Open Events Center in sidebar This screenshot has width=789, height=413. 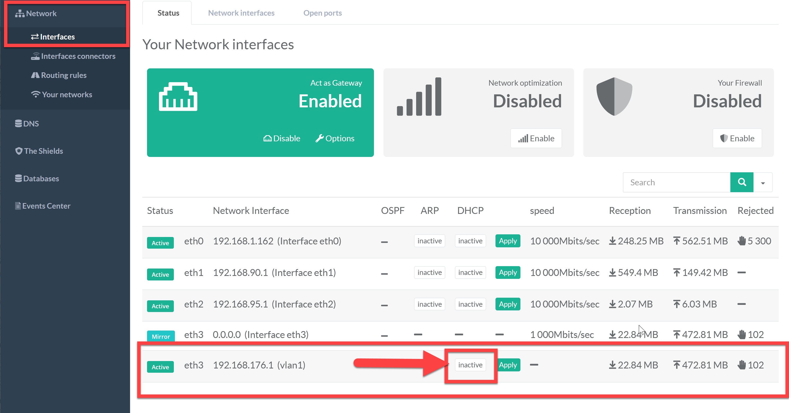pos(42,206)
